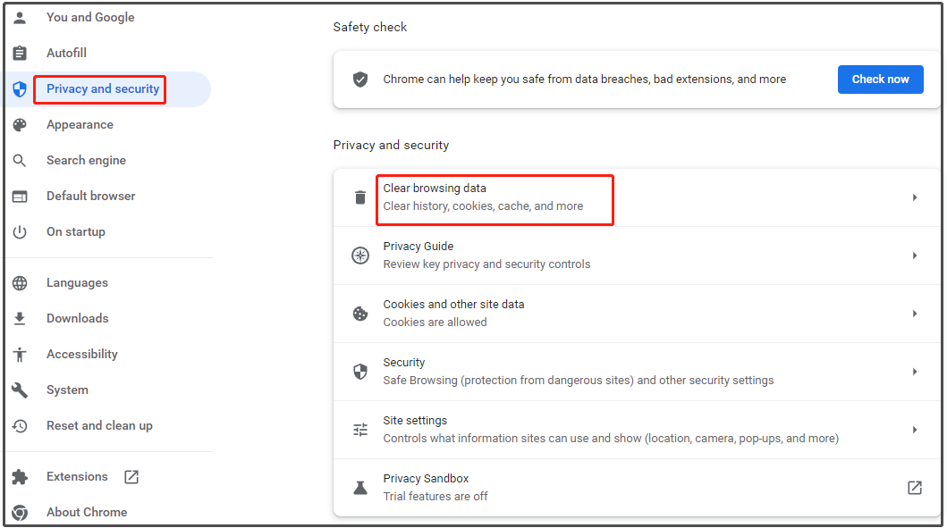Click the Reset and clean up clock icon

coord(20,425)
